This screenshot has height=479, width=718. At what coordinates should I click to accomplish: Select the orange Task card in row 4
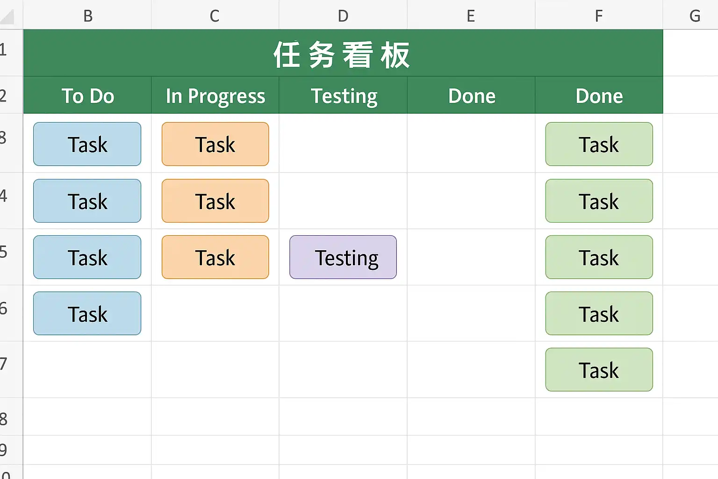[x=215, y=201]
